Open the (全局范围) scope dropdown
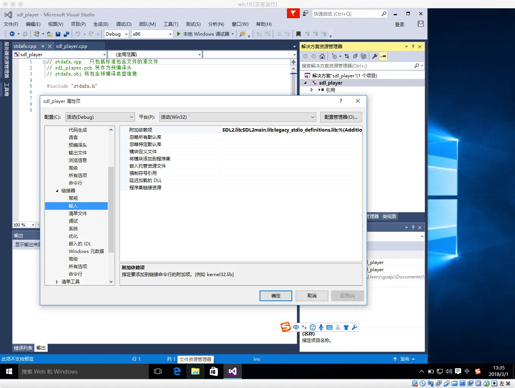The width and height of the screenshot is (515, 388). click(x=155, y=54)
